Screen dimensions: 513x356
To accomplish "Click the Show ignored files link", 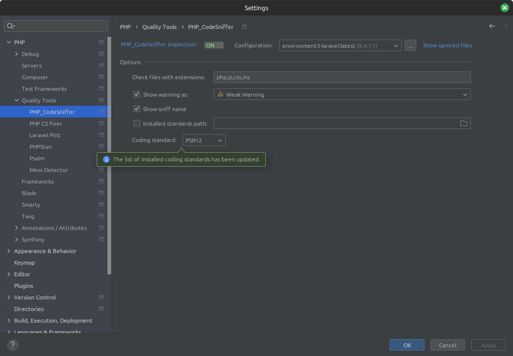I will pyautogui.click(x=447, y=45).
